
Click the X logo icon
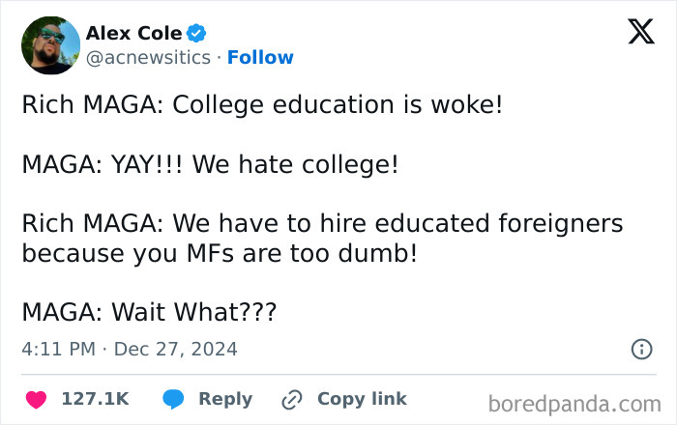point(640,32)
